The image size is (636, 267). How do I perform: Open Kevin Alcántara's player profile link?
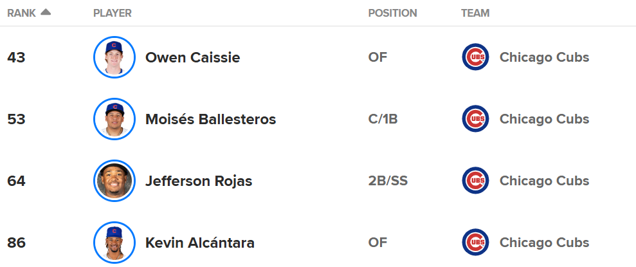tap(200, 243)
